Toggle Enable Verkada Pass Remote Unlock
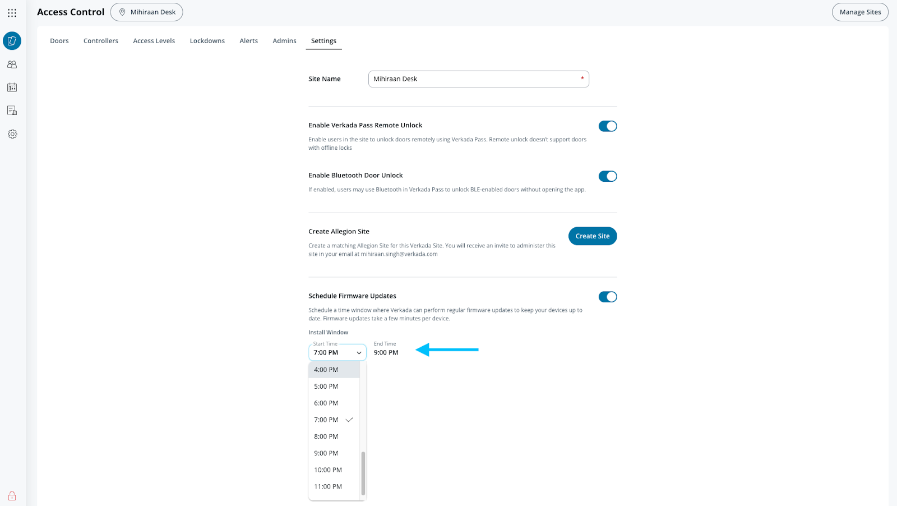 point(607,126)
